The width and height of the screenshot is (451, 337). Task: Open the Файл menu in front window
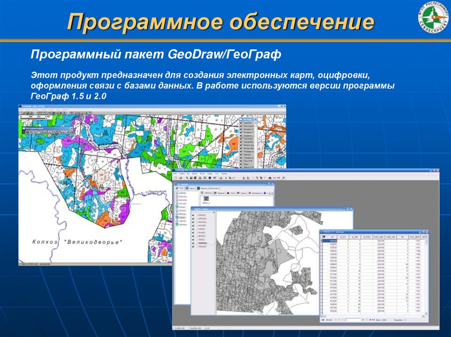175,174
